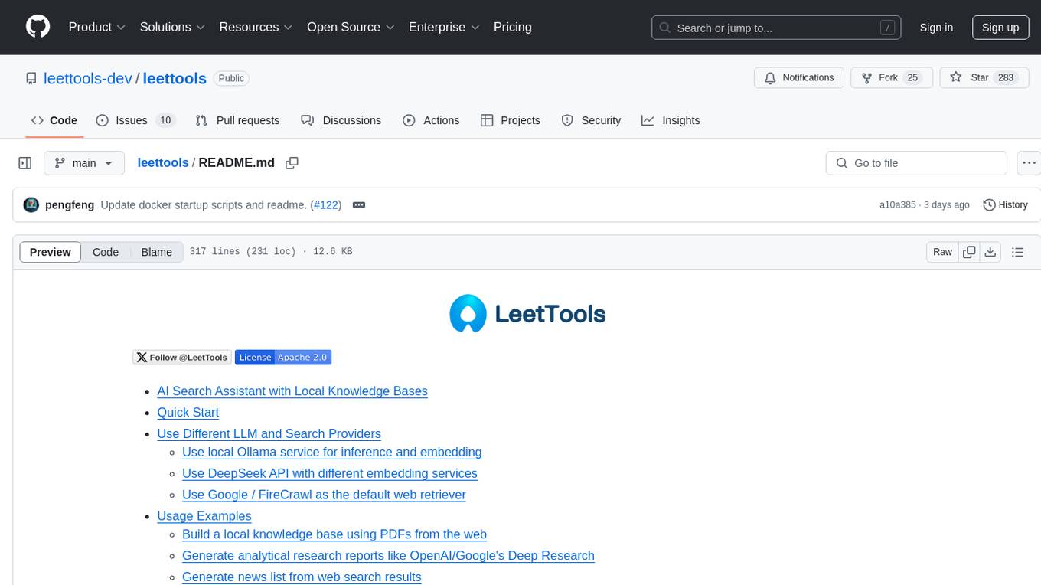
Task: Expand the Solutions menu
Action: click(172, 27)
